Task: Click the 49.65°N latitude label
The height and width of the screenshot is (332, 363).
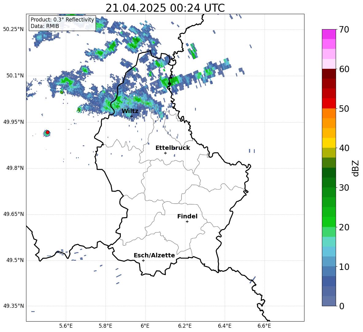Action: pos(13,214)
